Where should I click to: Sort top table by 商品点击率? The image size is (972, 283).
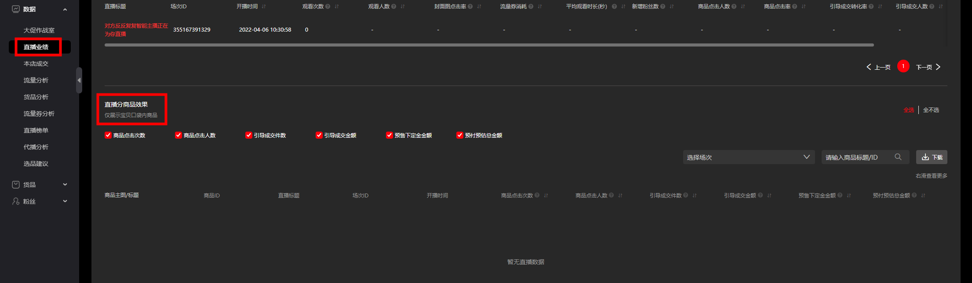(804, 7)
